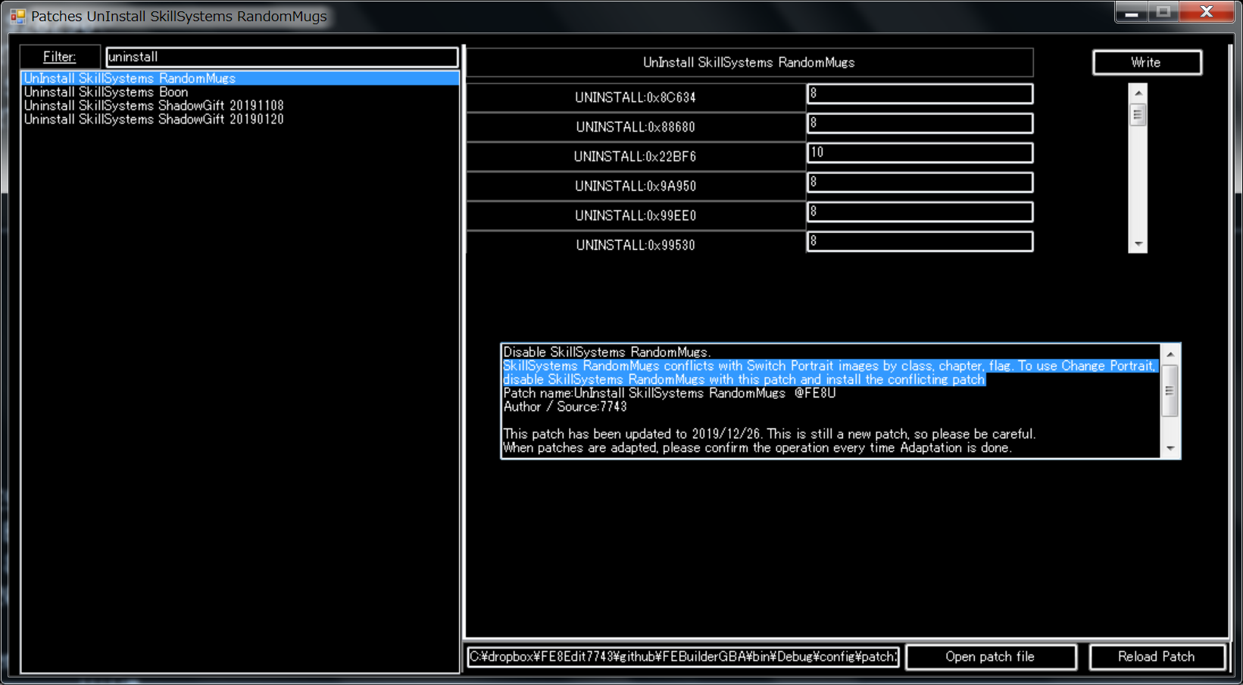Select UnInstall SkillSystems RandomMugs in list
Image resolution: width=1243 pixels, height=685 pixels.
pos(130,79)
